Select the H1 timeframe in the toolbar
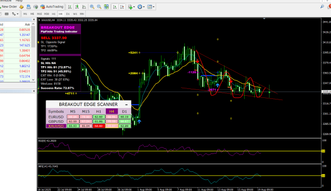This screenshot has width=331, height=191. point(53,14)
